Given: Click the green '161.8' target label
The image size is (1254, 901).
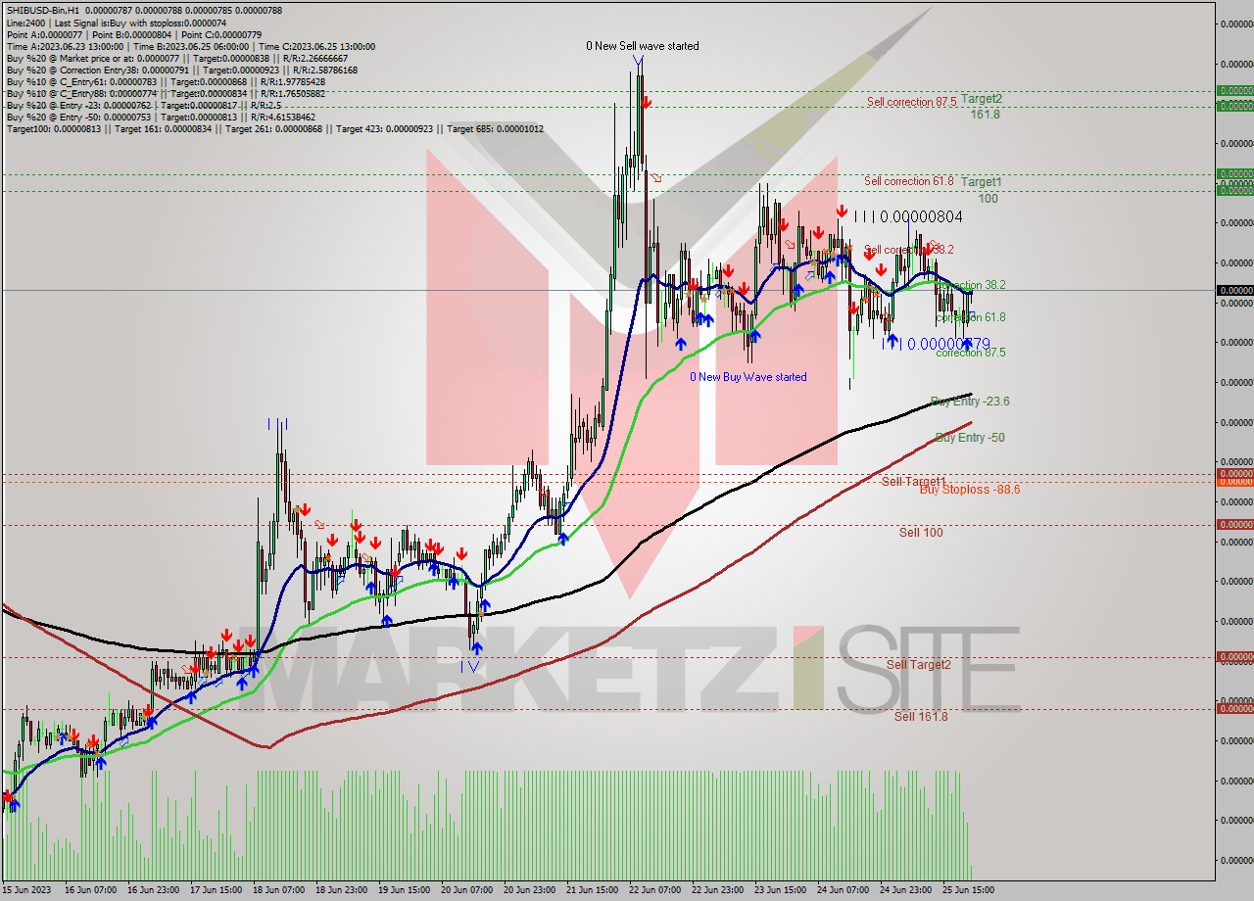Looking at the screenshot, I should 986,115.
